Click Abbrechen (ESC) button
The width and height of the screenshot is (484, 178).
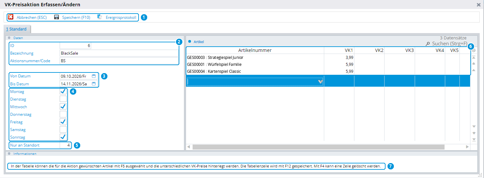(27, 17)
